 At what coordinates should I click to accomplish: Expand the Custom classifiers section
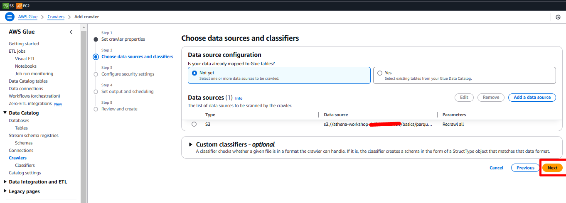point(191,144)
